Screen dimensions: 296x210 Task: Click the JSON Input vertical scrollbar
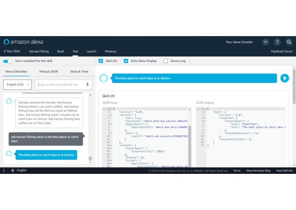[x=190, y=146]
